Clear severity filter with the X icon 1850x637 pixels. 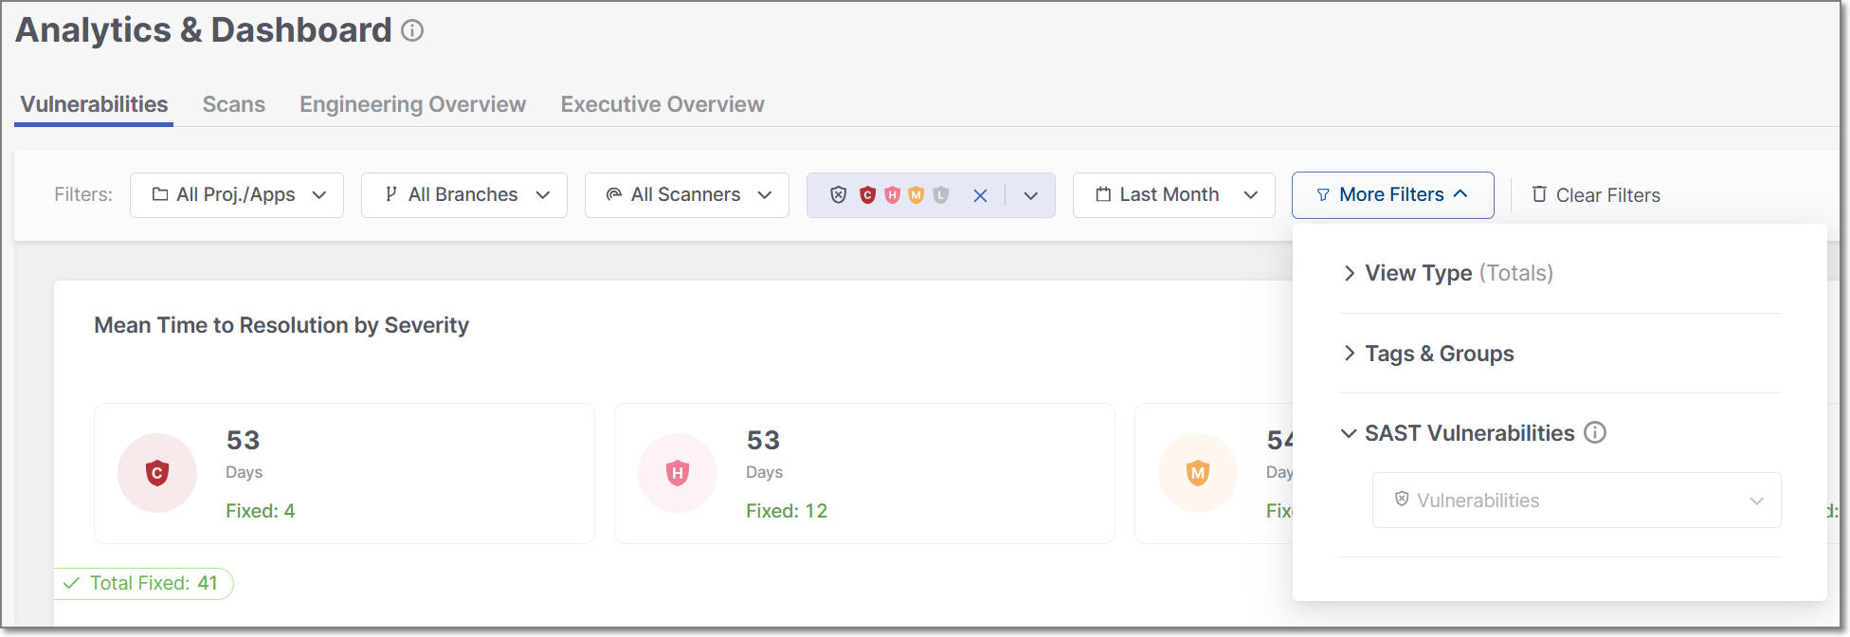980,195
